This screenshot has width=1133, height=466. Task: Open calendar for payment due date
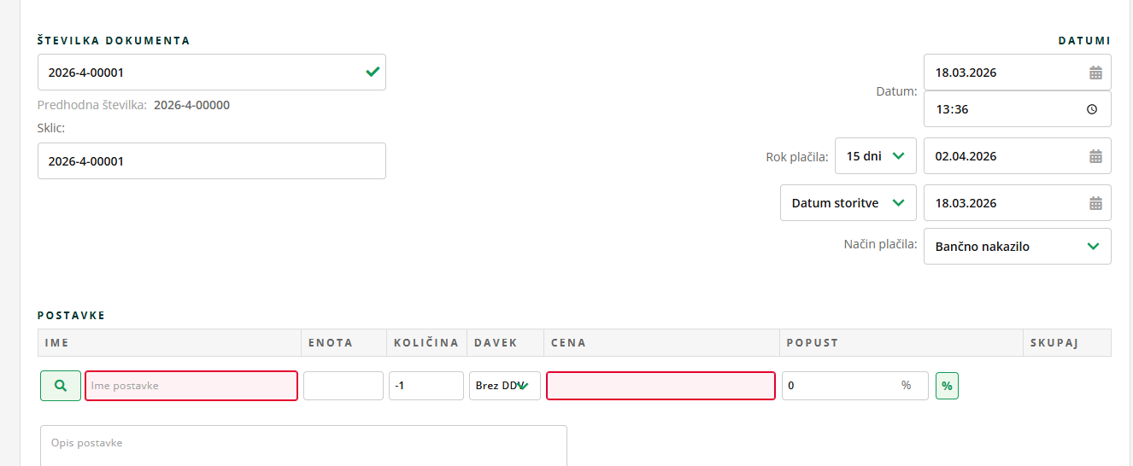coord(1095,156)
